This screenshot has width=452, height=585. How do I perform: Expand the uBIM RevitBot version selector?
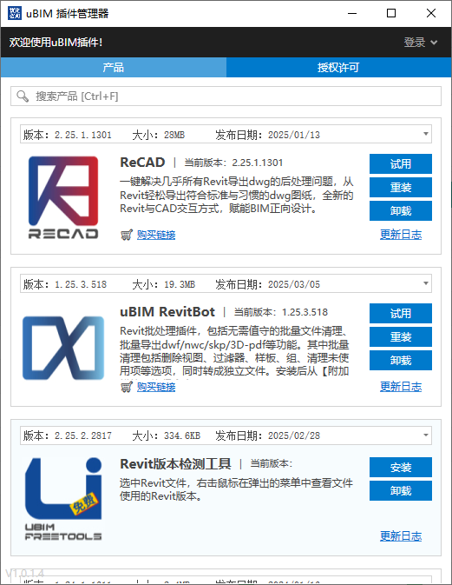click(x=426, y=283)
